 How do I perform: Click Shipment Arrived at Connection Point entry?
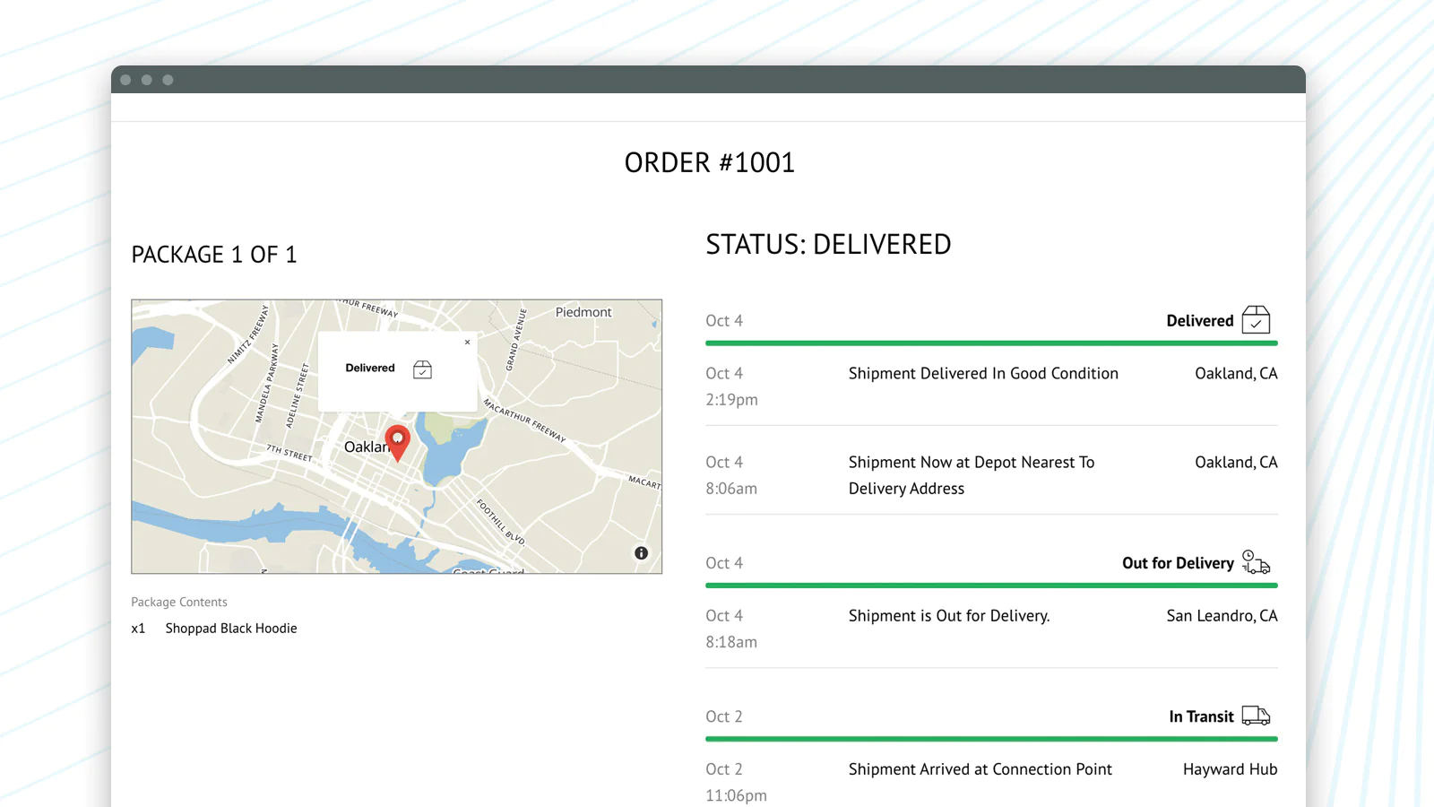[x=980, y=769]
